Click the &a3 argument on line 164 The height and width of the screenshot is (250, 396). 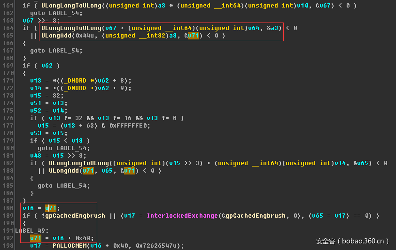pyautogui.click(x=274, y=28)
